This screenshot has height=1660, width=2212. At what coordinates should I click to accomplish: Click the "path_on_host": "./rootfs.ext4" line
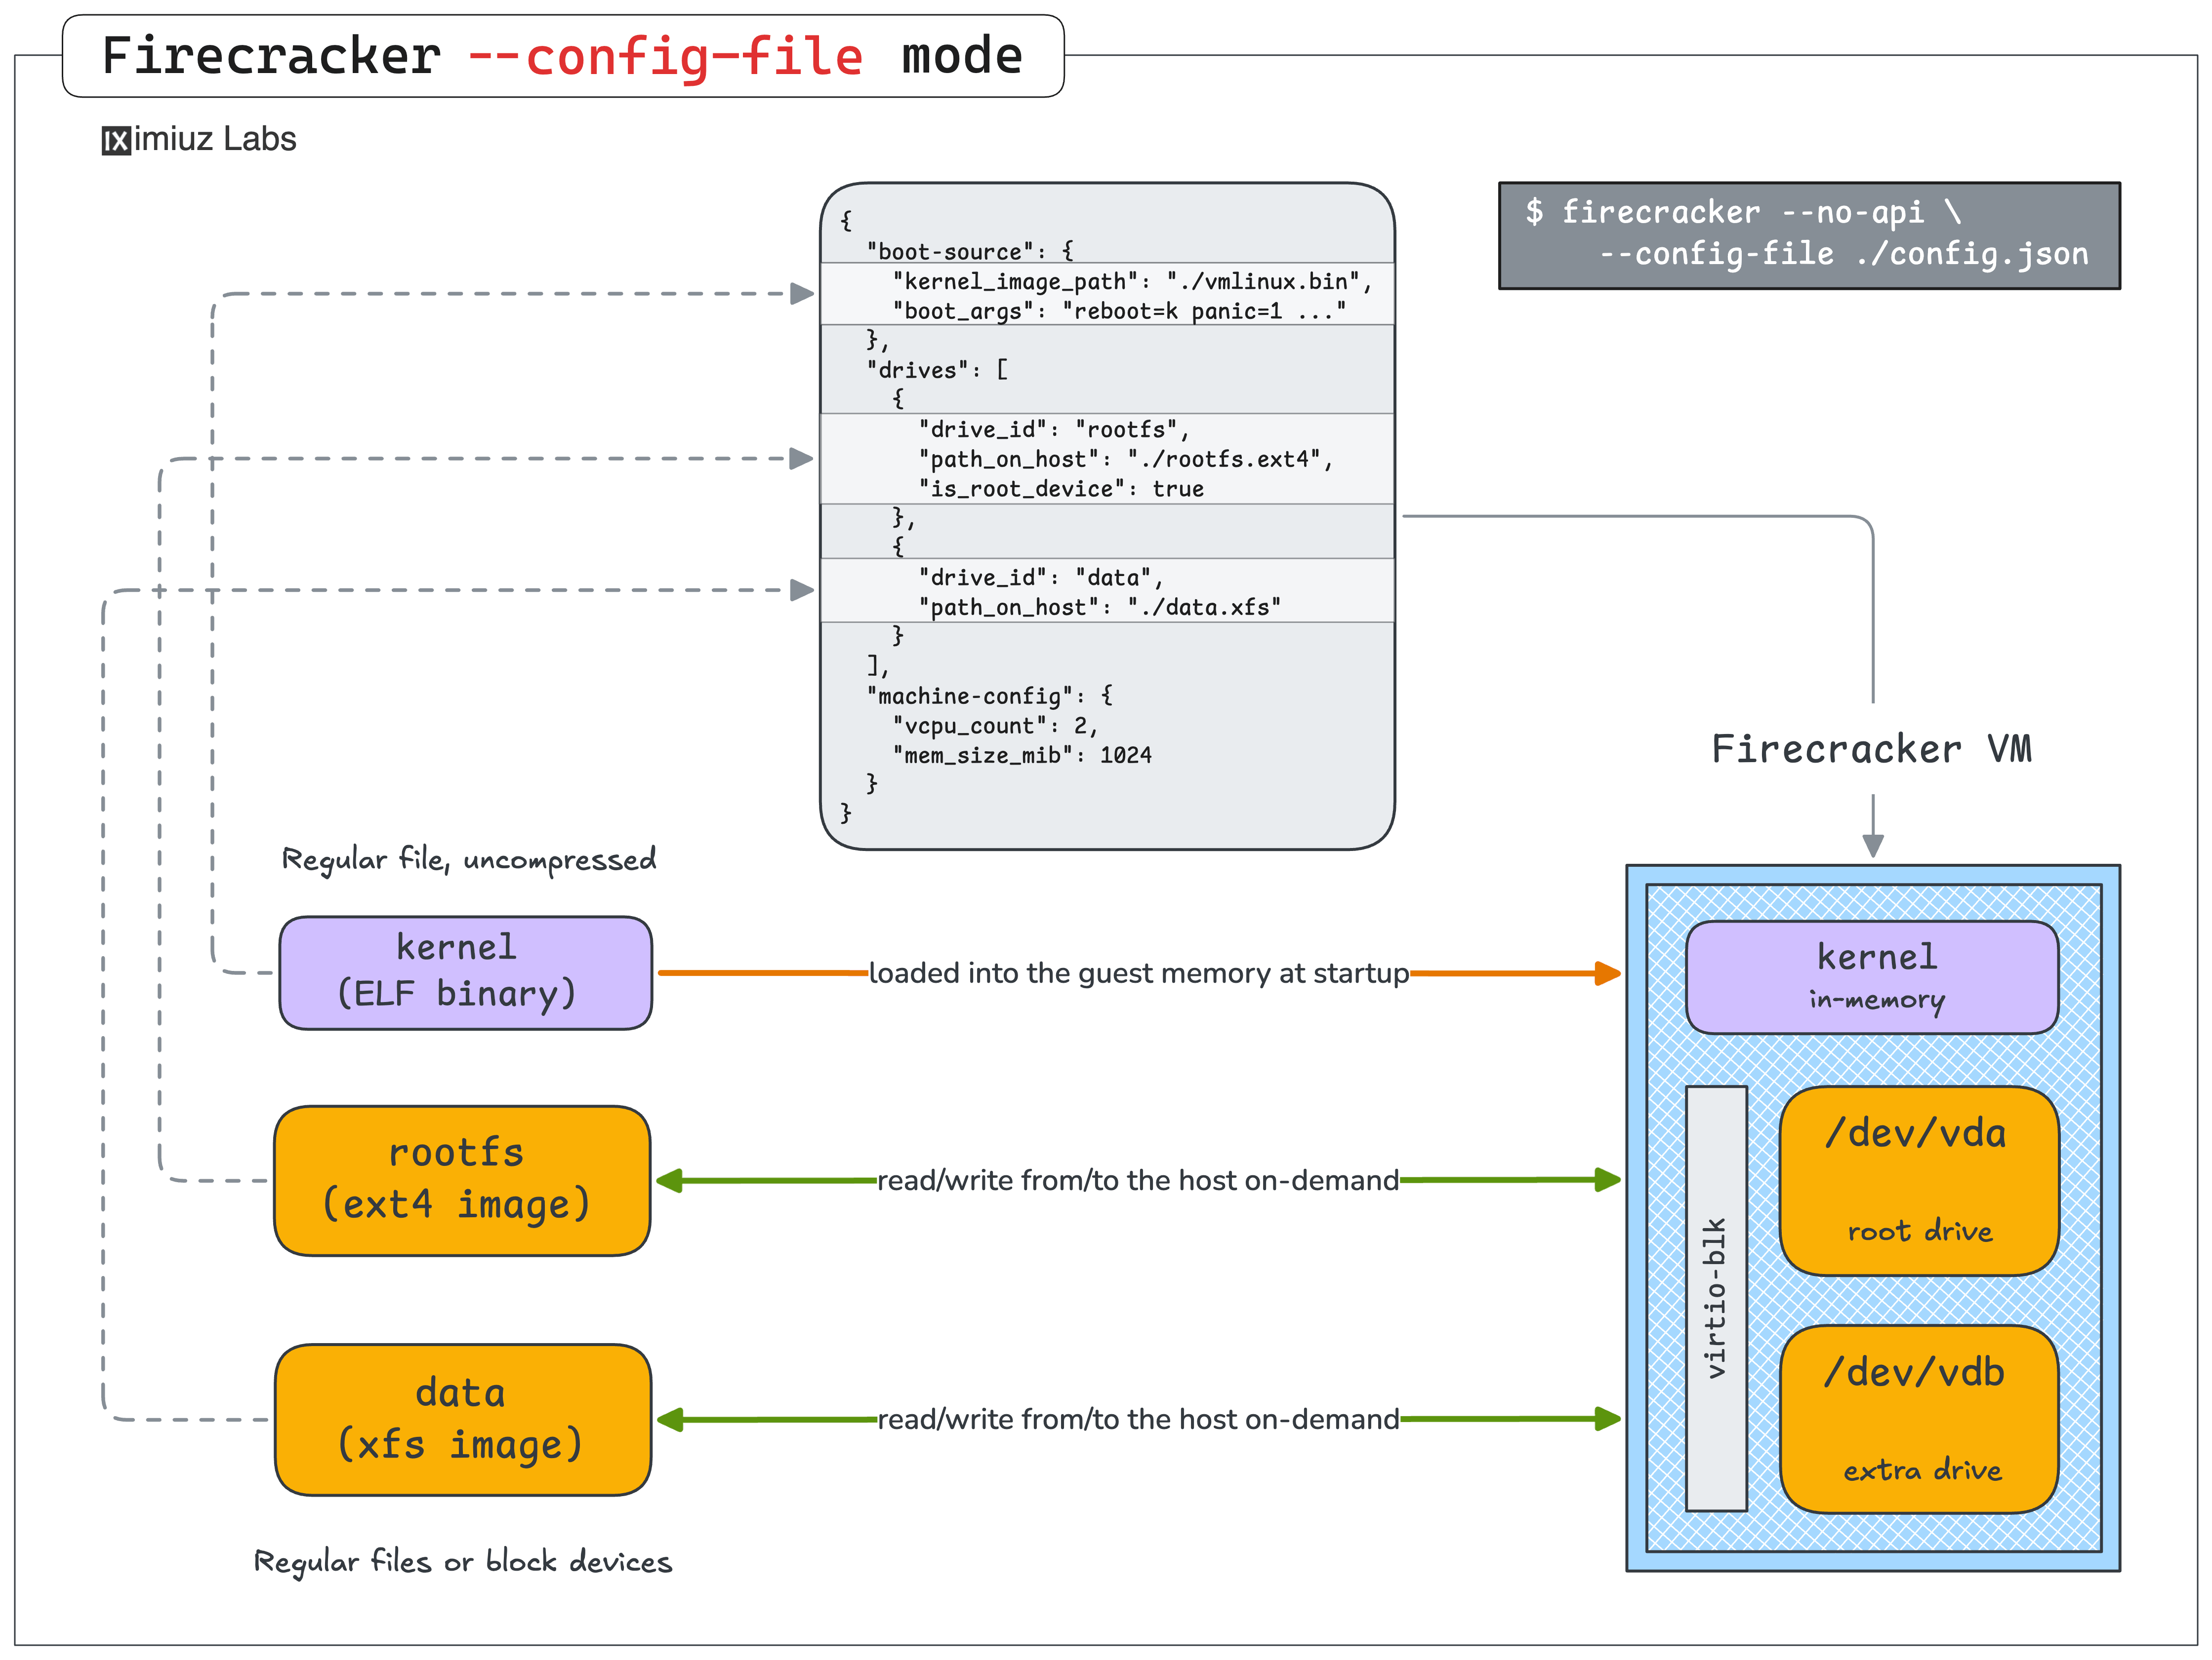[1126, 460]
